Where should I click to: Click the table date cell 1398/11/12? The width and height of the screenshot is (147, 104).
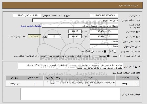[15, 83]
